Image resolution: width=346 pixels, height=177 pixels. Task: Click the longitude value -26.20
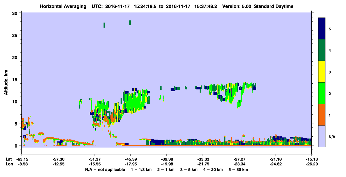tap(311, 164)
